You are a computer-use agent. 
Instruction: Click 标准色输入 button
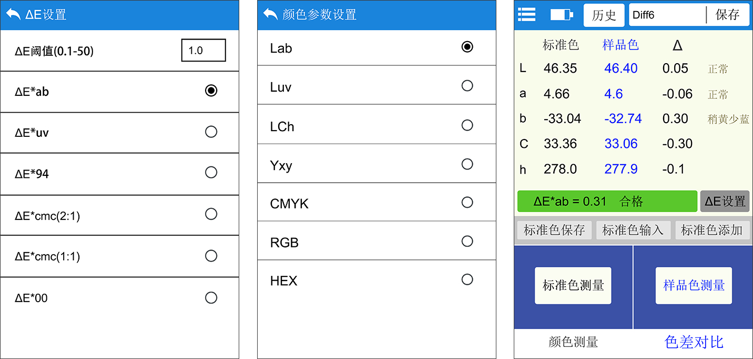(633, 230)
